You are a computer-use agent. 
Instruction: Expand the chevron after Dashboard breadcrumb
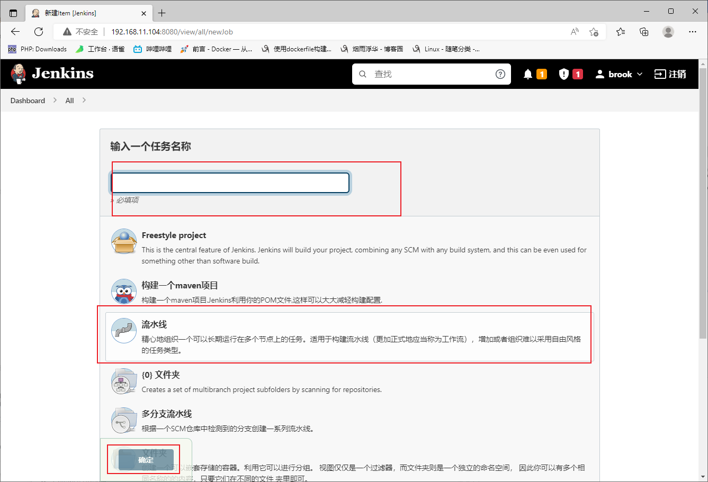click(x=55, y=100)
